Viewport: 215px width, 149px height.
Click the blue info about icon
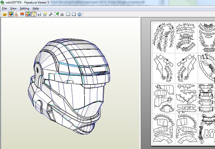tap(80, 14)
